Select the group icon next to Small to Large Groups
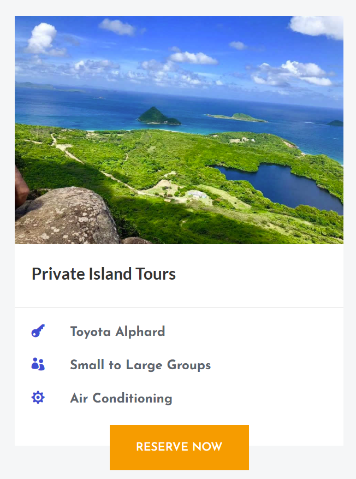 tap(37, 364)
